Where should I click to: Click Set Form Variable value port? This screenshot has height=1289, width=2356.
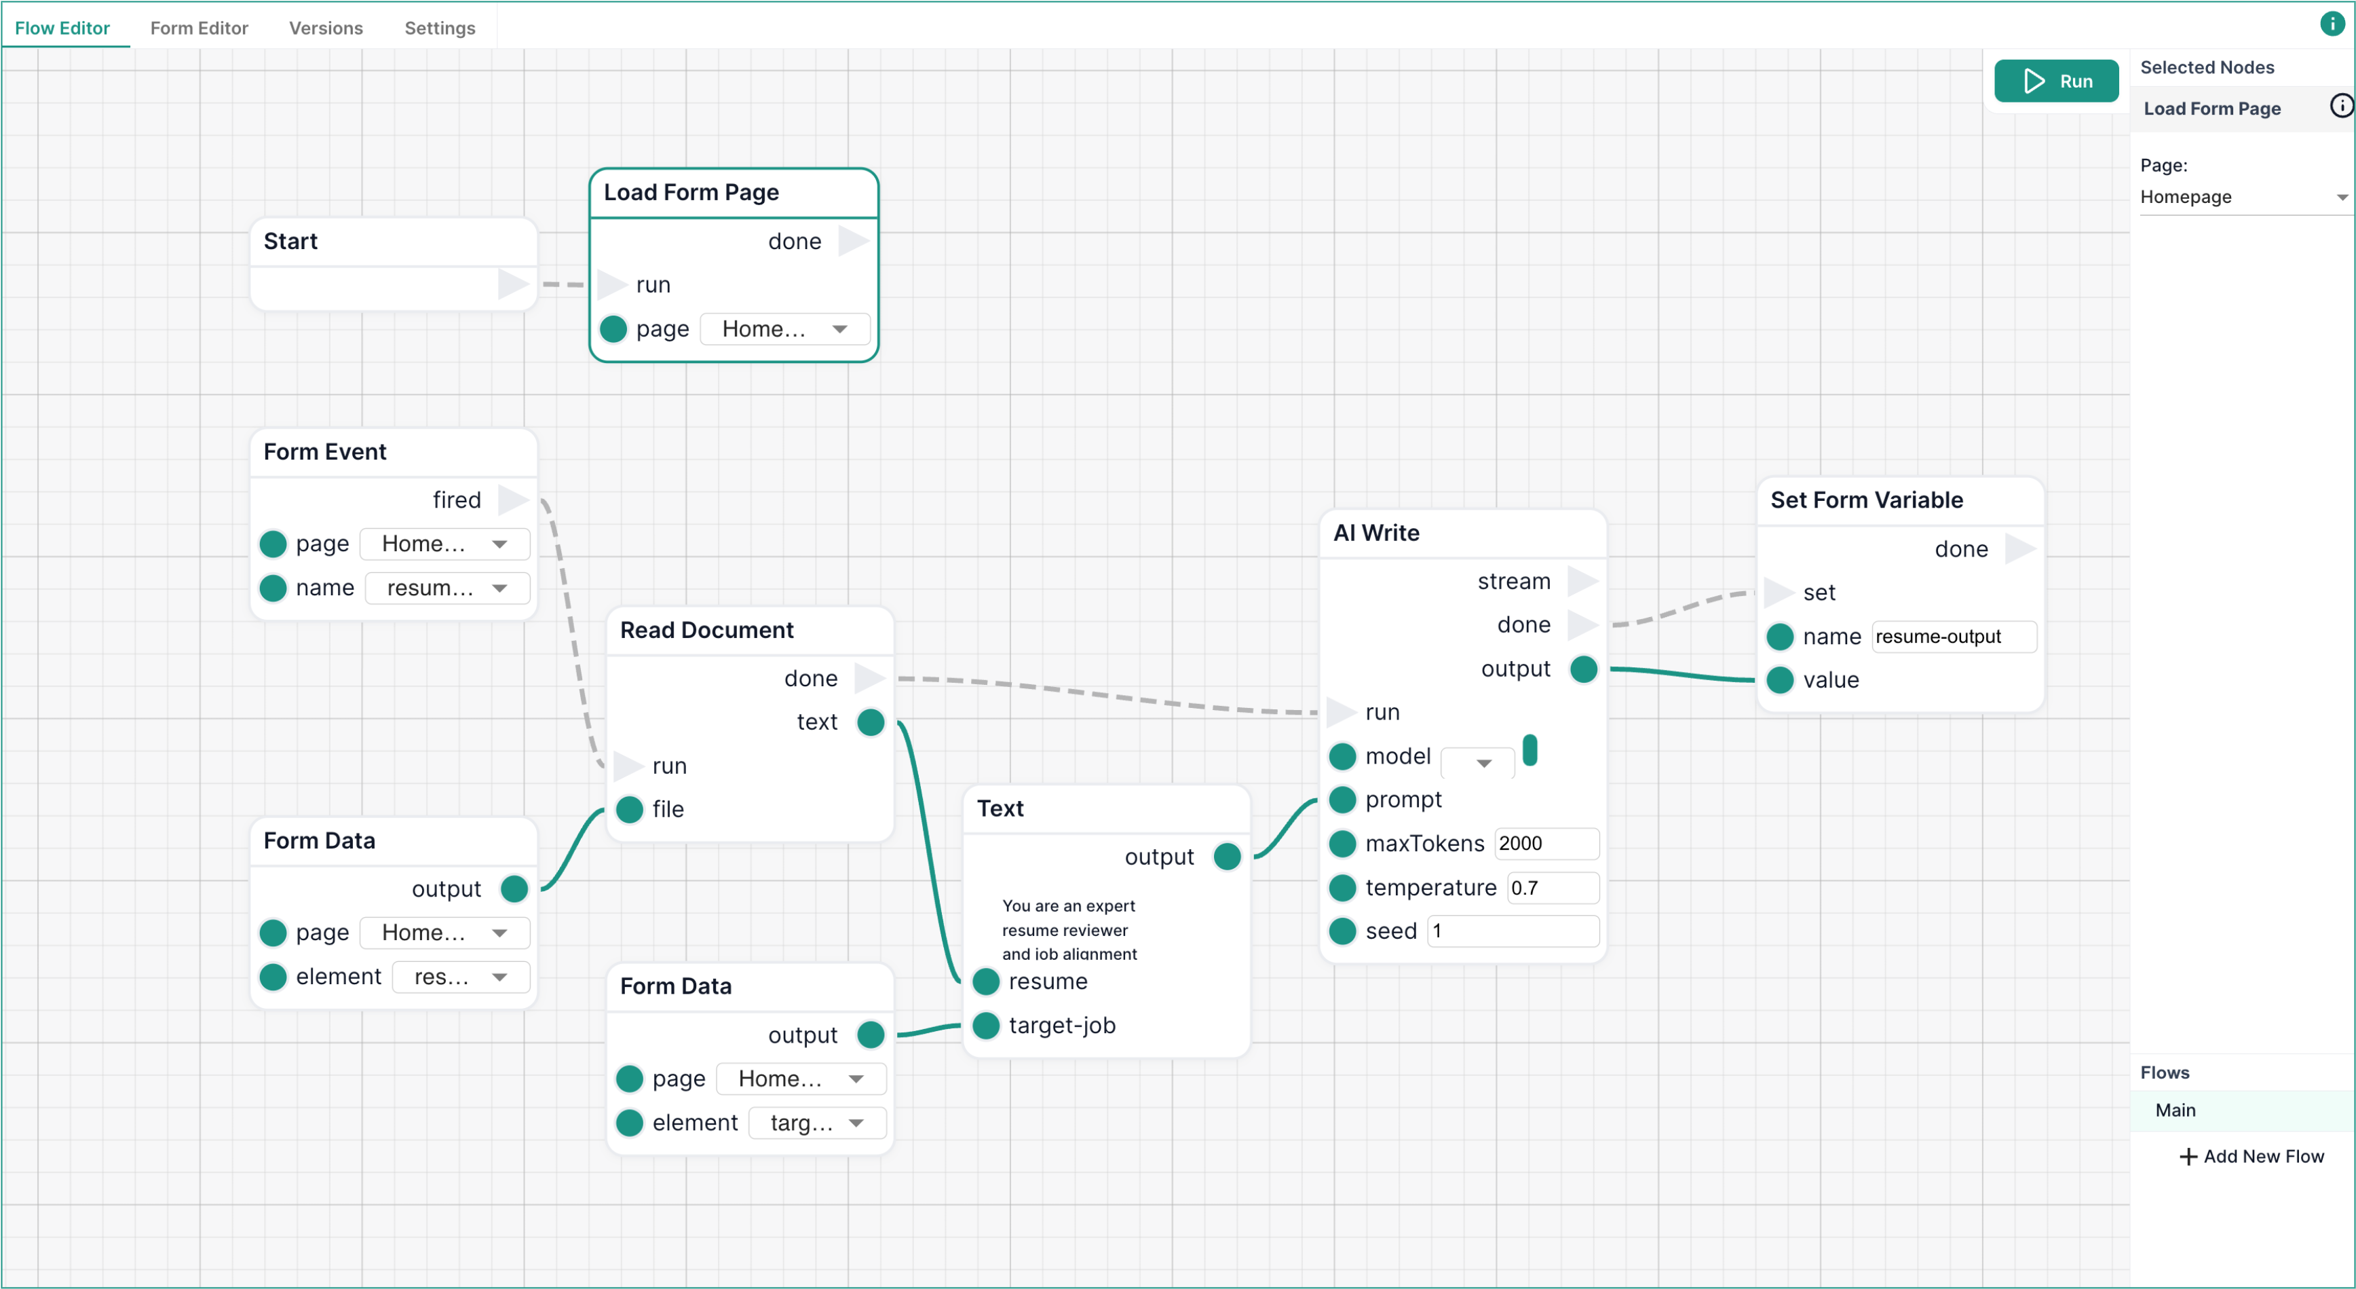(1779, 679)
